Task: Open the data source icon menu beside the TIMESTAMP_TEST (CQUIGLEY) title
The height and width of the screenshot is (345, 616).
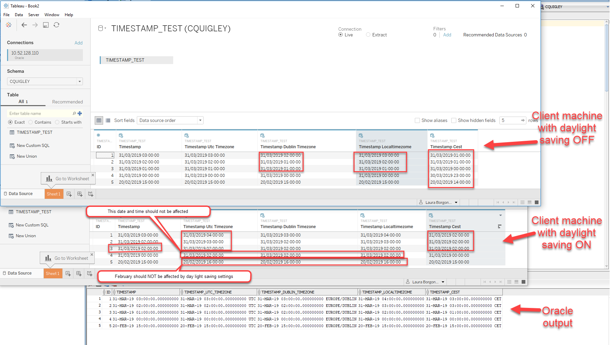Action: click(102, 28)
